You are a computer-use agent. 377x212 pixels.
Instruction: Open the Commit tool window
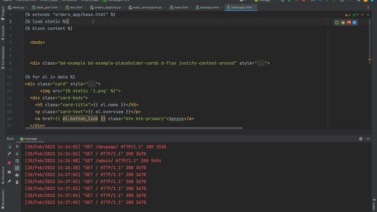2,33
